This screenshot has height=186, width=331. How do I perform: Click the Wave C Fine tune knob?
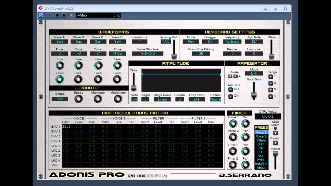(98, 66)
